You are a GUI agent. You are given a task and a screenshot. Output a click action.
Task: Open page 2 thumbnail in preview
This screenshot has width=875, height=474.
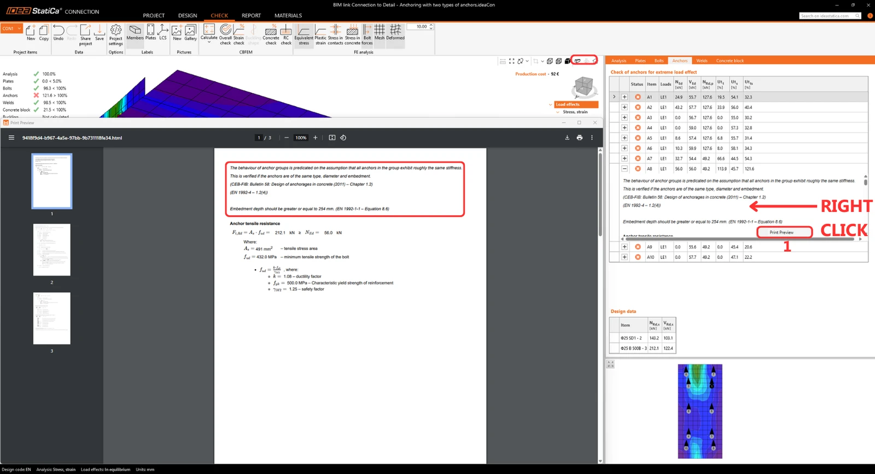coord(52,250)
